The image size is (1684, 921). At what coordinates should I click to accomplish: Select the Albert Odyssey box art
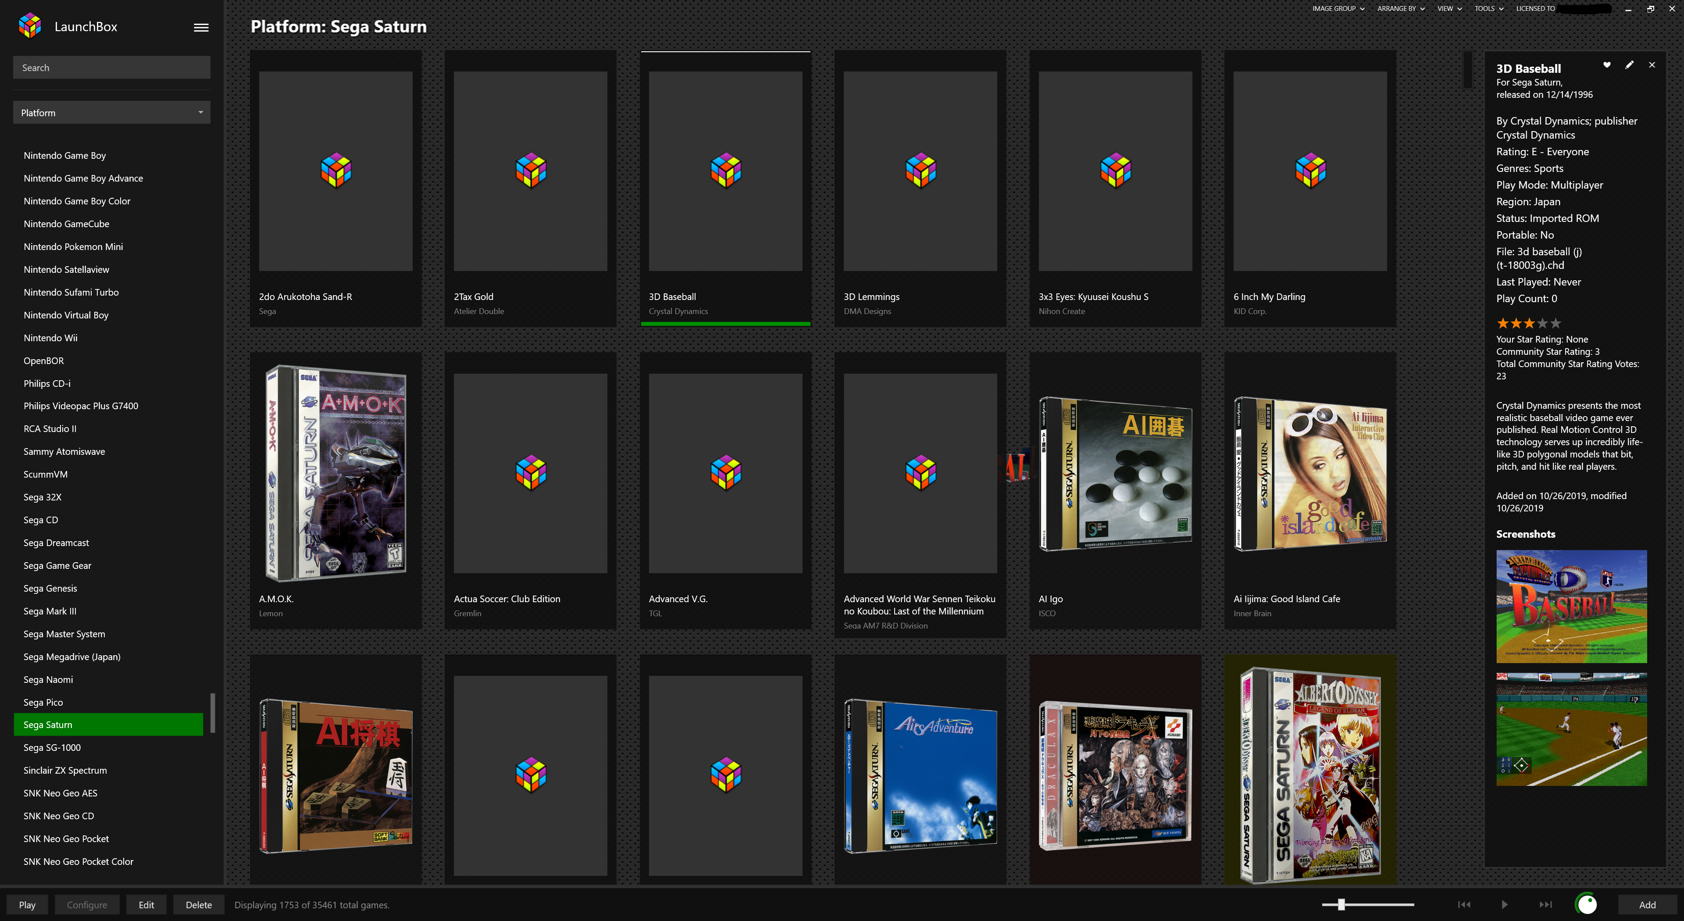coord(1310,775)
